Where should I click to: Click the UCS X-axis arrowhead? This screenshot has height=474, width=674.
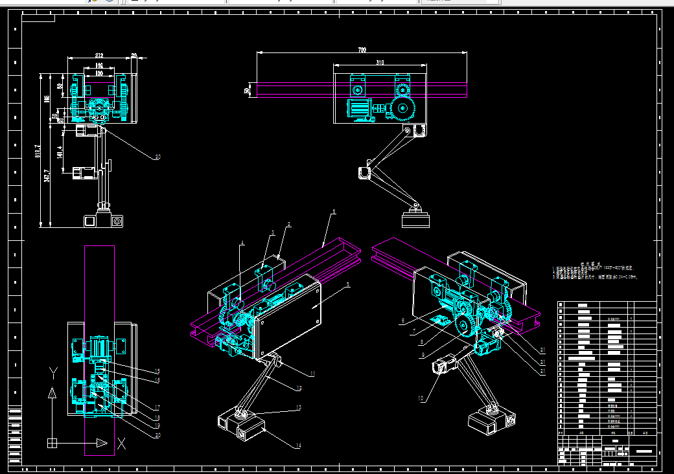[x=102, y=443]
